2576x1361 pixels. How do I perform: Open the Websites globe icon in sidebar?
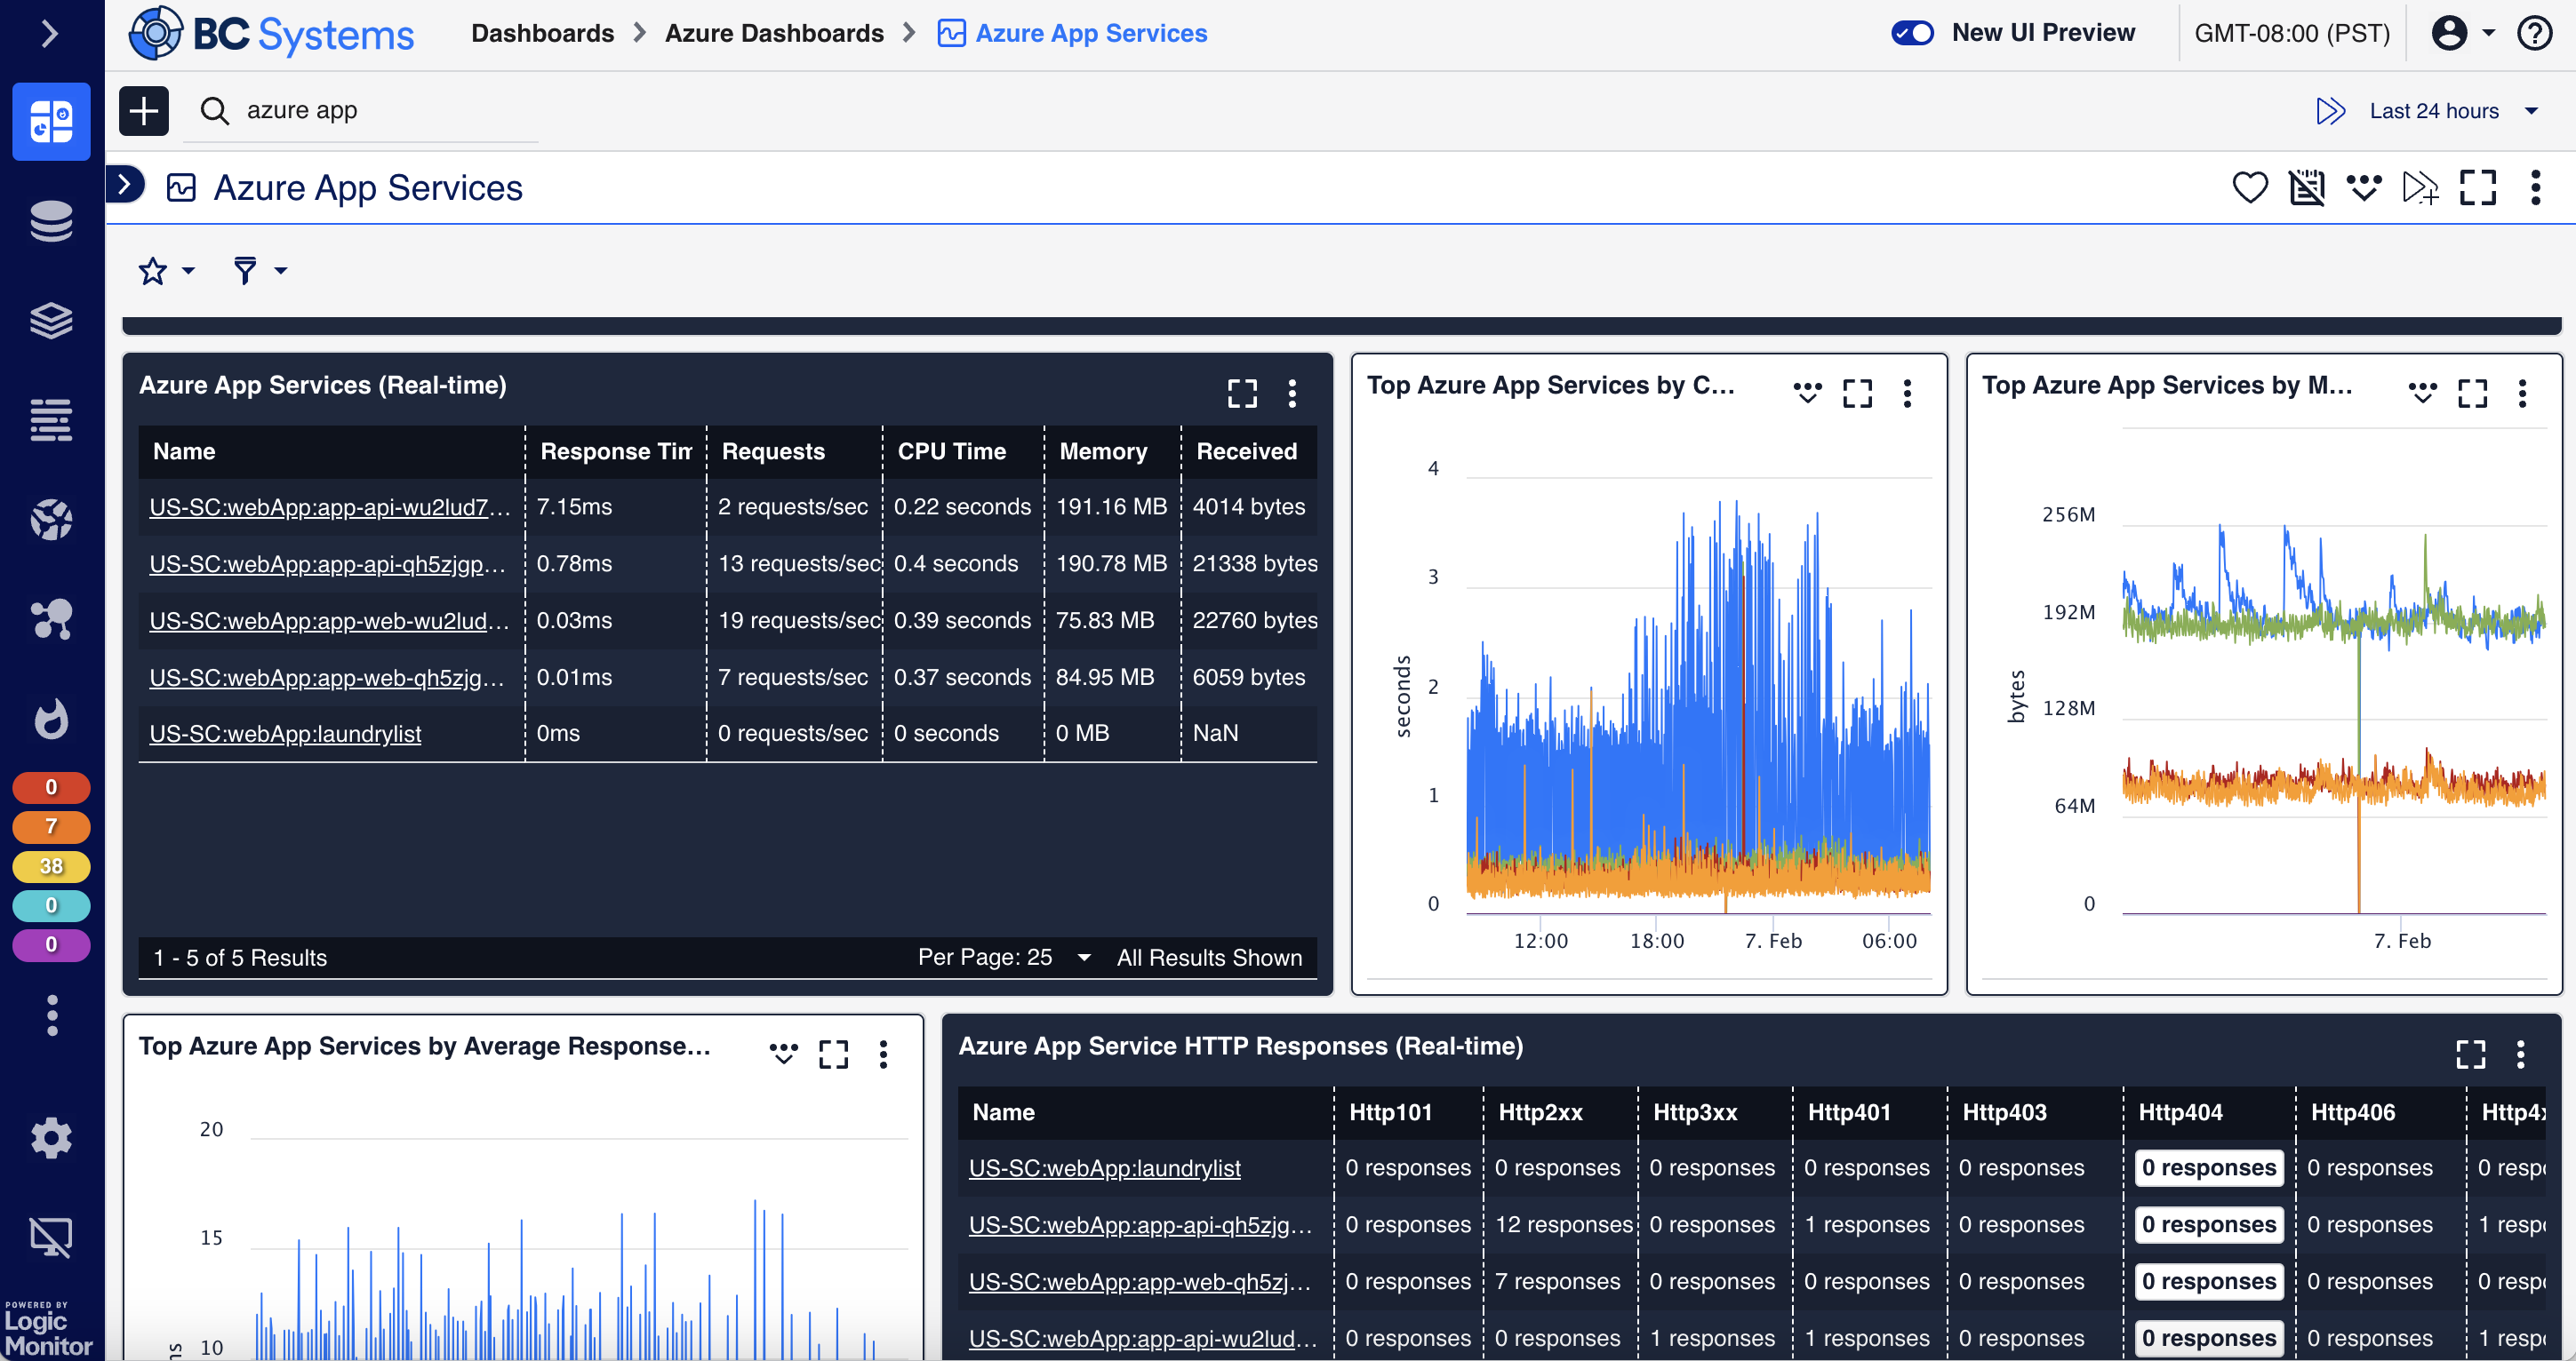[51, 520]
